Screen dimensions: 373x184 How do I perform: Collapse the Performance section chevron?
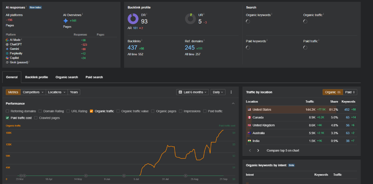pos(233,104)
